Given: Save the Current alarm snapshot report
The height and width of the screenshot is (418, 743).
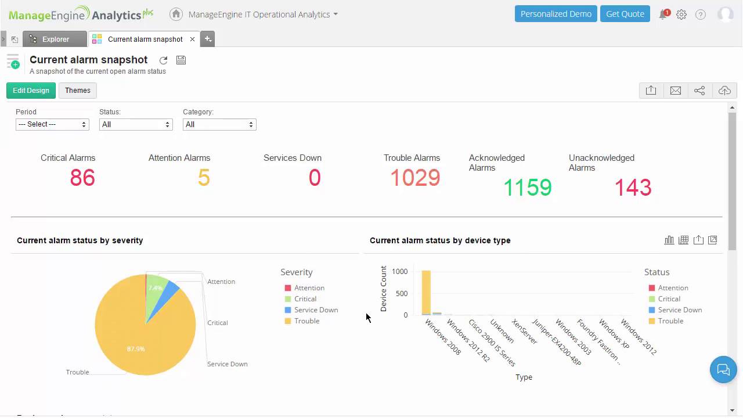Looking at the screenshot, I should coord(181,60).
